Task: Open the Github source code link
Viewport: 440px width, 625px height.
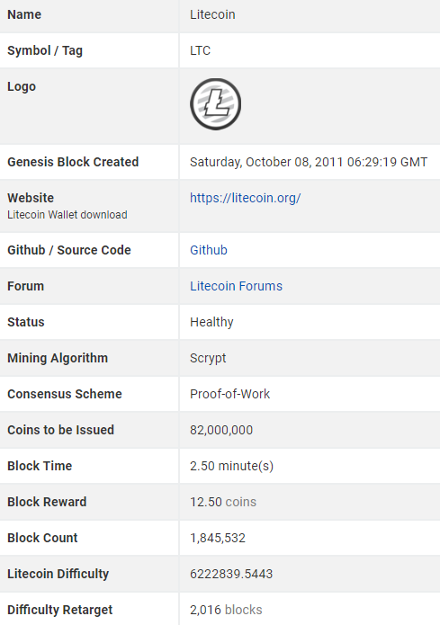Action: click(209, 250)
